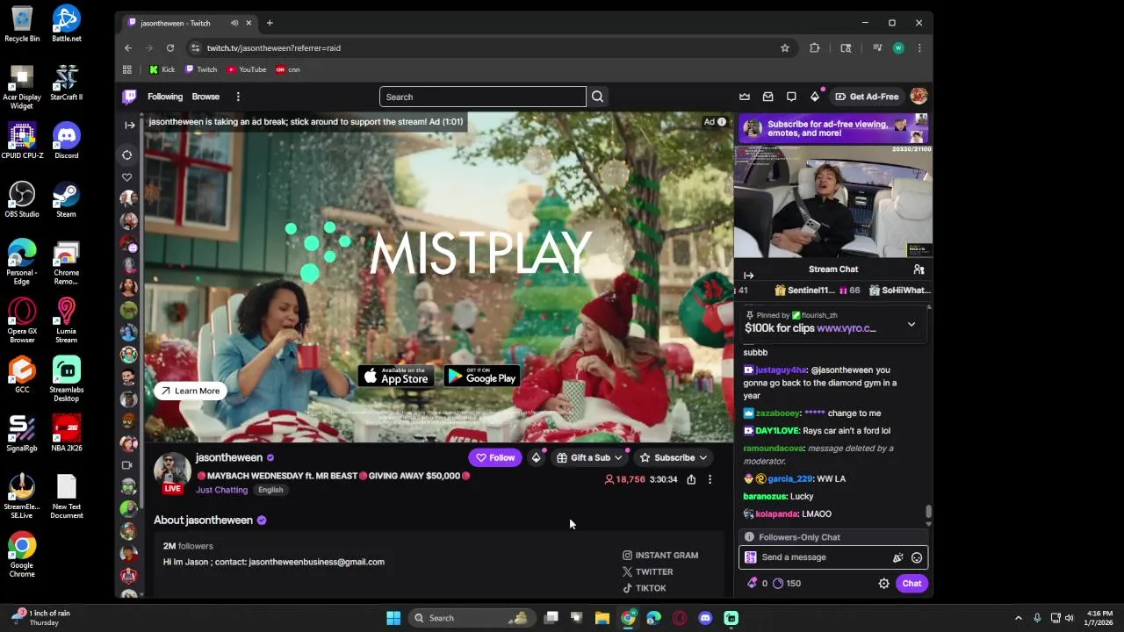1124x632 pixels.
Task: Click the search magnifier button
Action: tap(597, 97)
